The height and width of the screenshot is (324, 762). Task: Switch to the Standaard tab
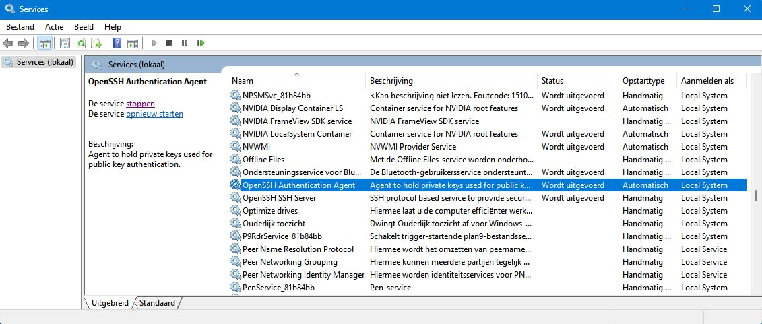157,302
